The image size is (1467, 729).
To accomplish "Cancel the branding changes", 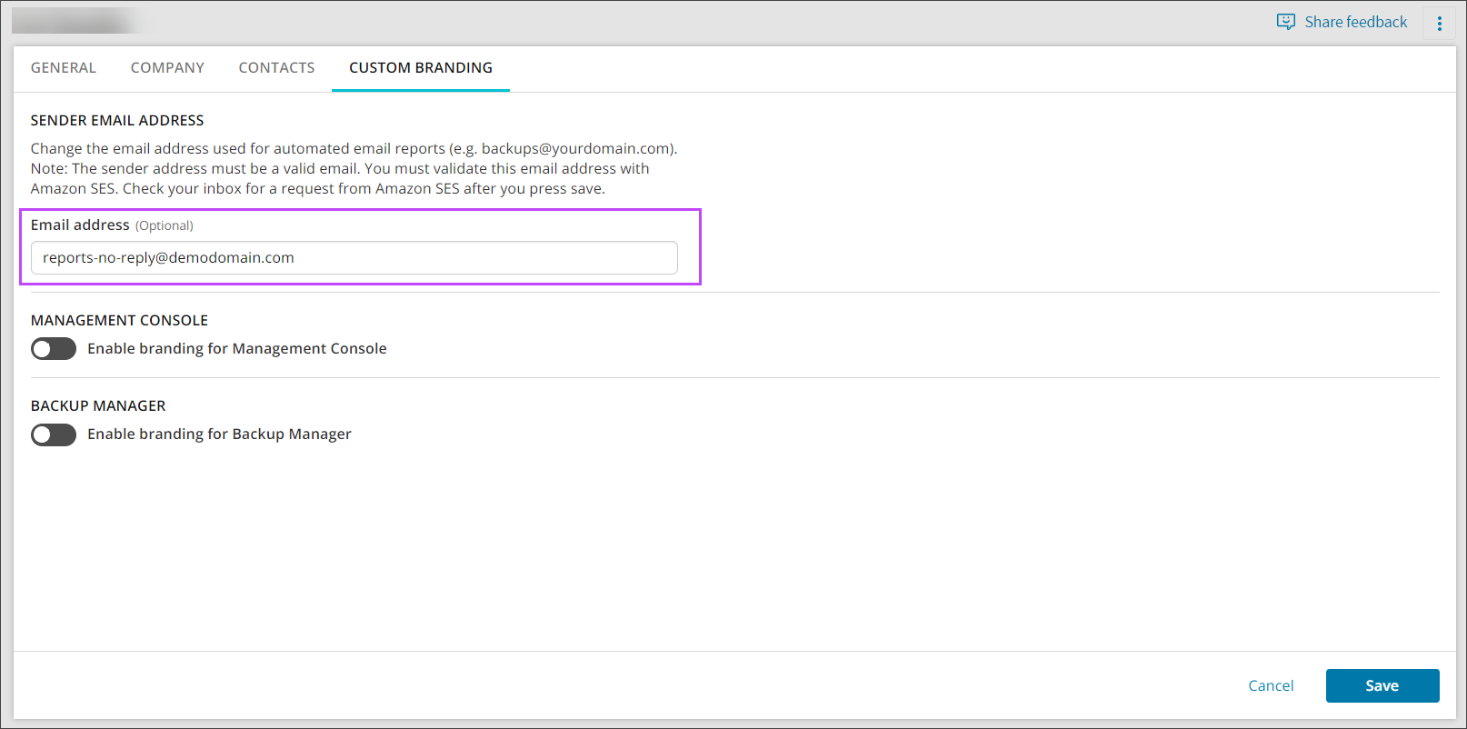I will [x=1270, y=686].
